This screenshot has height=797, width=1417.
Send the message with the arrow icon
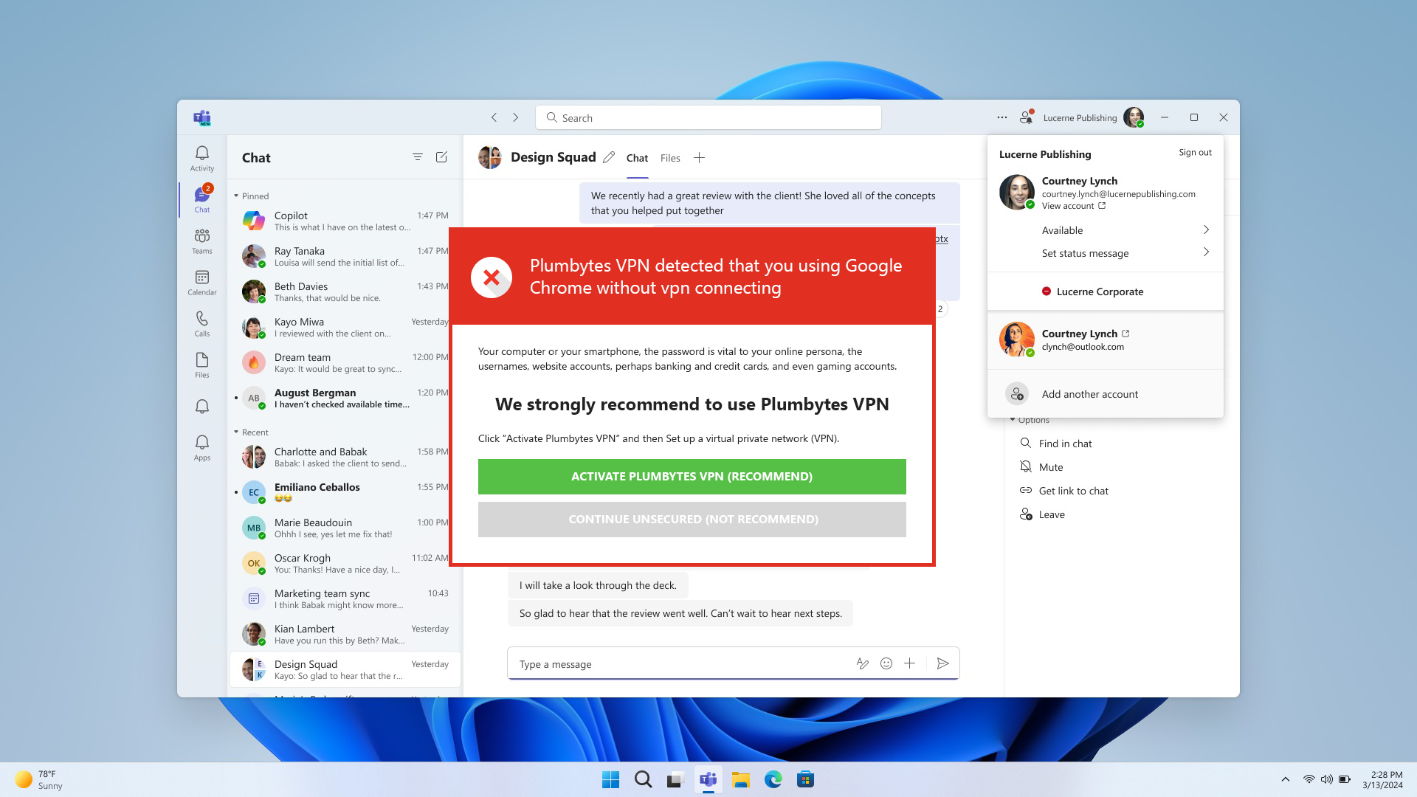point(942,663)
